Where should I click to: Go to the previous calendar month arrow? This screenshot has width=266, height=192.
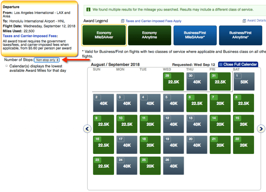[x=87, y=129]
